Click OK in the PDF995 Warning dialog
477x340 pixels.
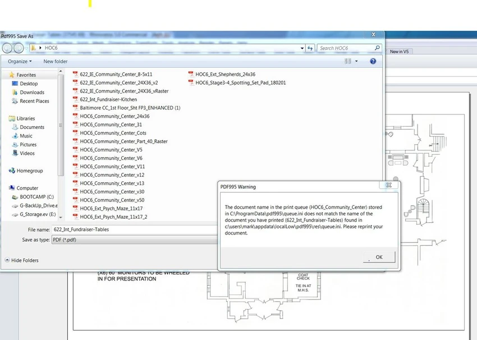[x=379, y=257]
